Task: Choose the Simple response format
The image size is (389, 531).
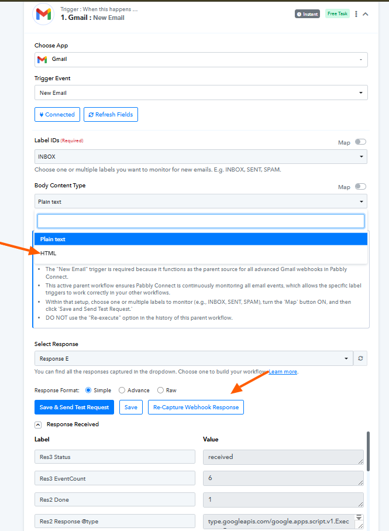Action: pyautogui.click(x=89, y=390)
